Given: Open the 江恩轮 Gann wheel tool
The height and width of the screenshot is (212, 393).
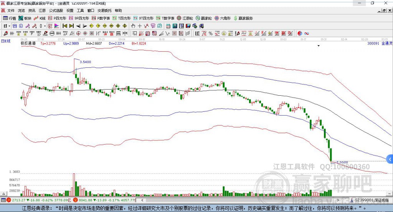Looking at the screenshot, I should [185, 18].
